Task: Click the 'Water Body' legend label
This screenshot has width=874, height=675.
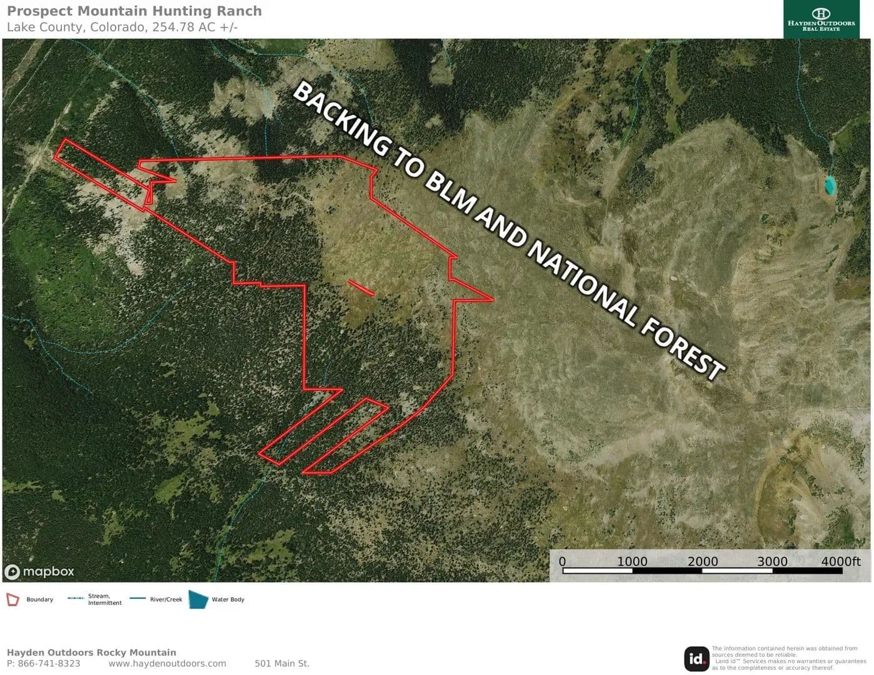Action: [228, 599]
